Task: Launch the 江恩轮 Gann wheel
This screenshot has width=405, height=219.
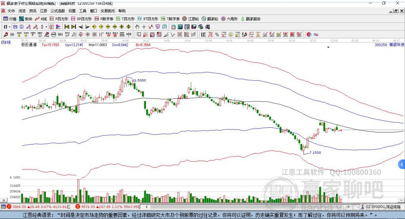Action: pos(191,19)
